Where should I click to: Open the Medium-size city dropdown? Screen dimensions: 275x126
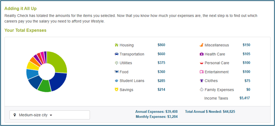coord(50,115)
